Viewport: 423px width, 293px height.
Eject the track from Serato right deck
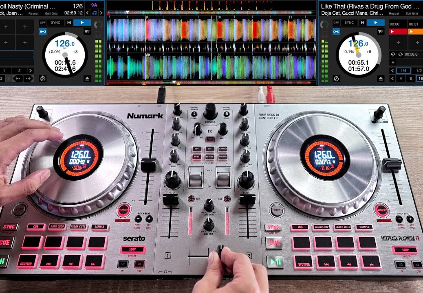pos(381,79)
